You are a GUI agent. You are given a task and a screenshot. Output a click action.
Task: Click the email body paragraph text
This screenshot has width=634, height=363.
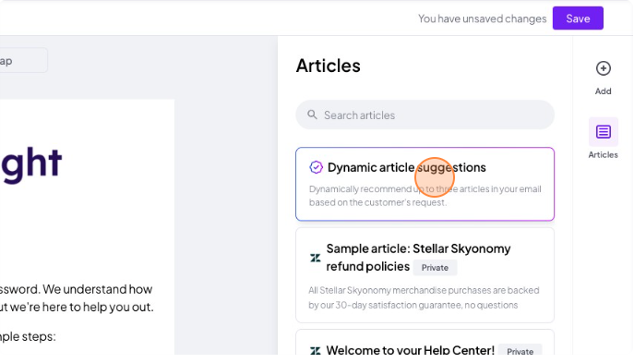(77, 297)
